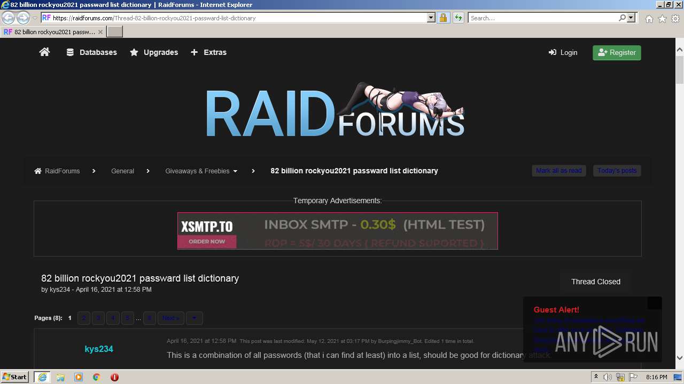Click the browser Search box

pyautogui.click(x=543, y=18)
